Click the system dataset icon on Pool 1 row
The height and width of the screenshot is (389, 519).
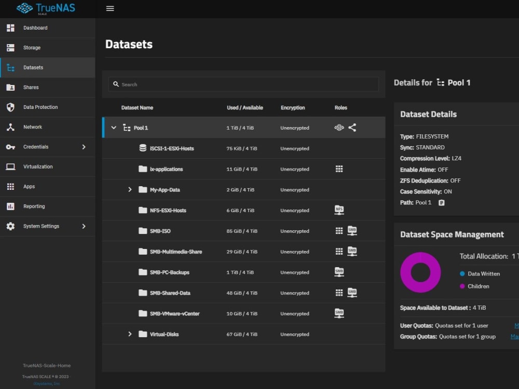(339, 128)
